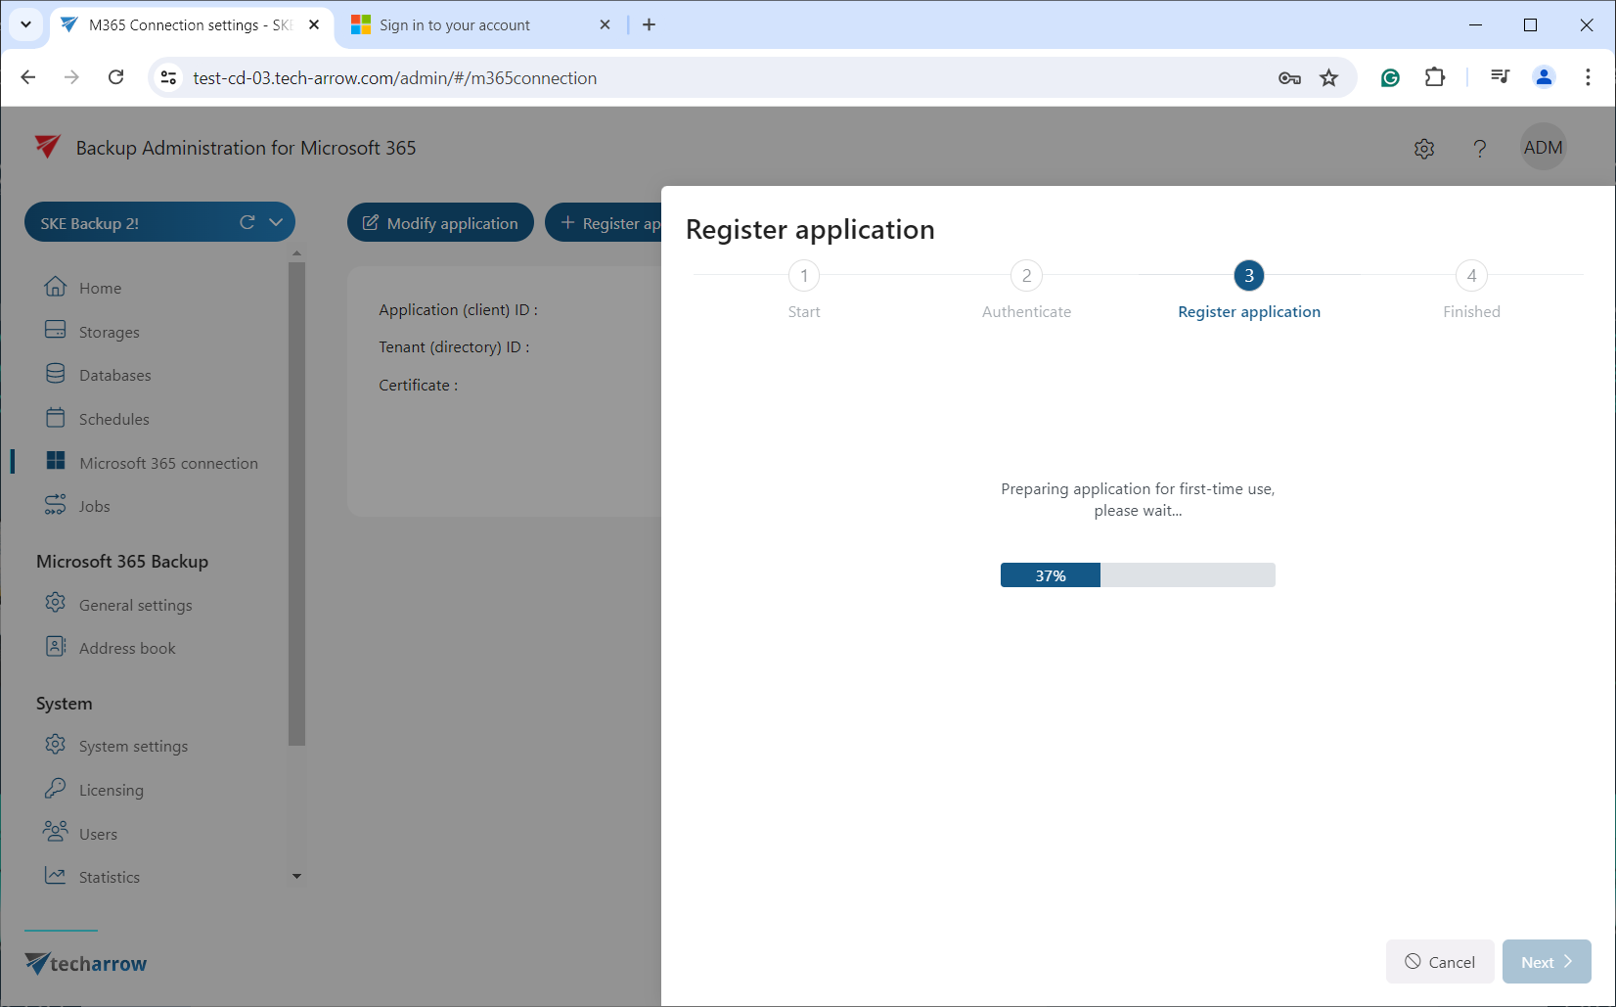Viewport: 1616px width, 1007px height.
Task: Click the Tenant (directory) ID label
Action: (x=454, y=346)
